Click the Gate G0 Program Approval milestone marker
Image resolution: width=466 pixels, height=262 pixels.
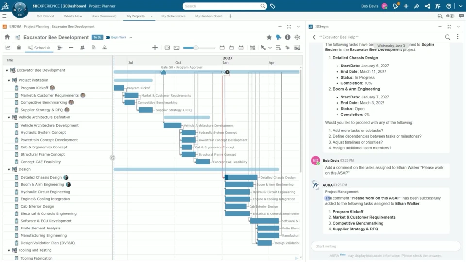pos(164,72)
